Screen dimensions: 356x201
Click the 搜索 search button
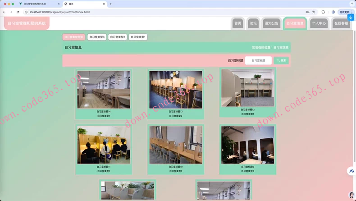[281, 60]
